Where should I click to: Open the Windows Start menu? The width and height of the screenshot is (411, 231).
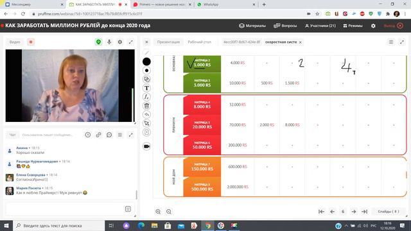click(x=6, y=225)
